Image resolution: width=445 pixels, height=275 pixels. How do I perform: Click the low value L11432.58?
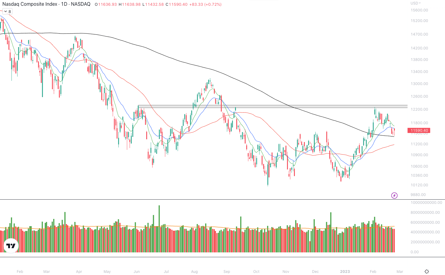pos(153,5)
